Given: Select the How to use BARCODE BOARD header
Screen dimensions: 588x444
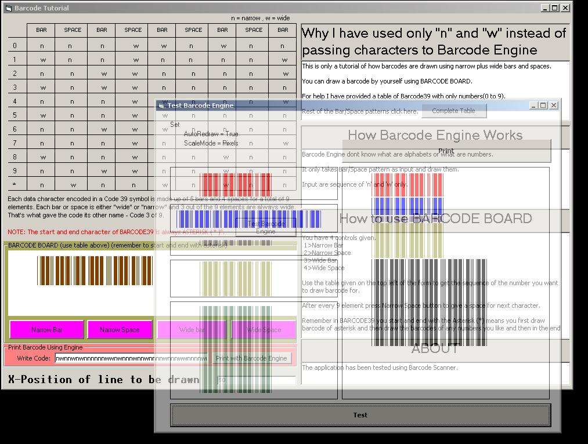Looking at the screenshot, I should point(435,219).
